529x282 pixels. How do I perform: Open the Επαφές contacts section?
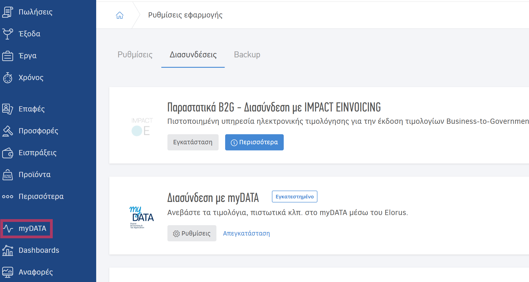[31, 109]
